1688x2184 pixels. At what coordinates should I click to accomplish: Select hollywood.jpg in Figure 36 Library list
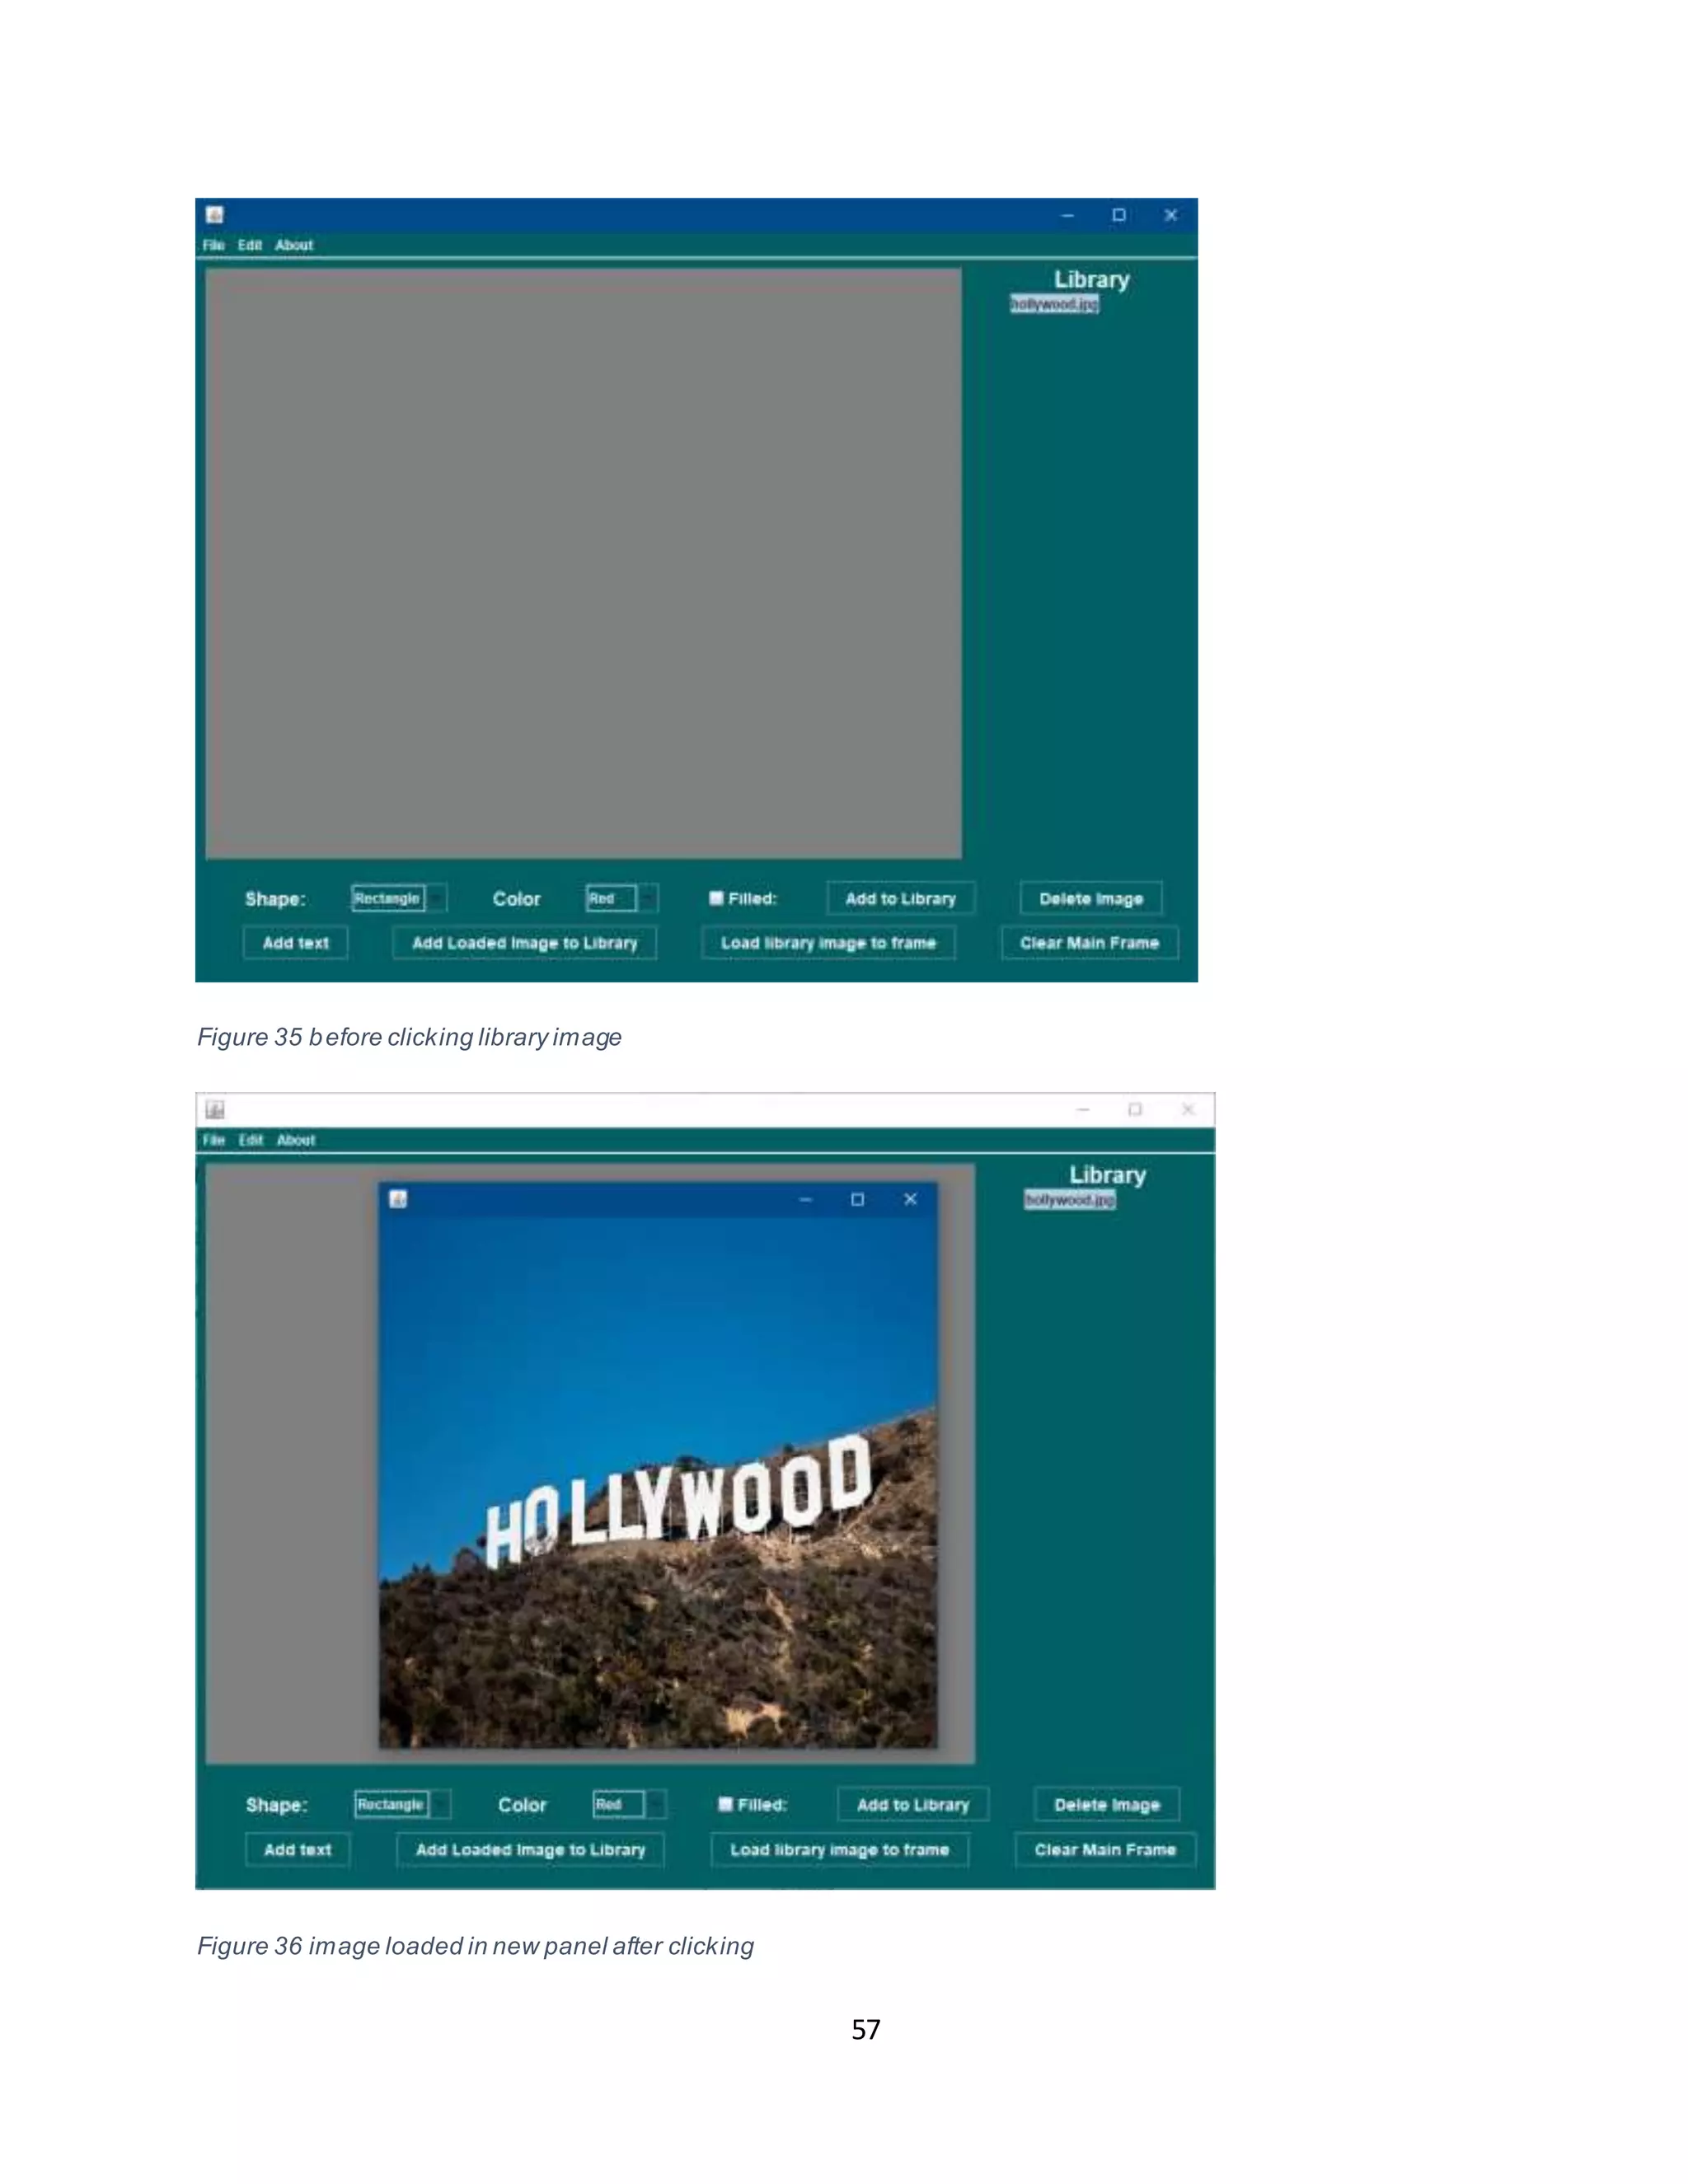click(1069, 1200)
